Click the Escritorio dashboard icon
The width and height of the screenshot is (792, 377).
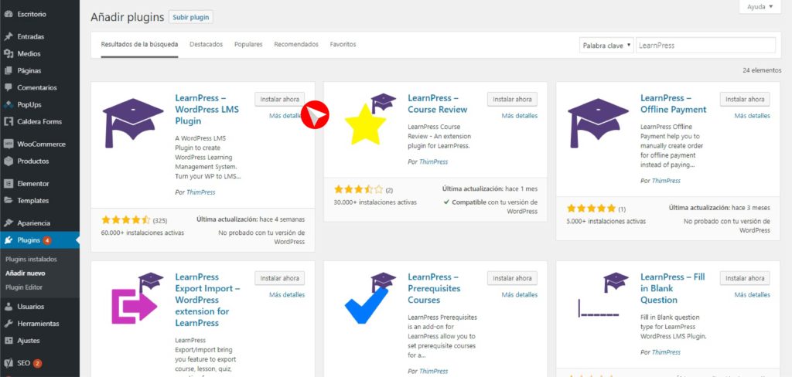coord(8,14)
